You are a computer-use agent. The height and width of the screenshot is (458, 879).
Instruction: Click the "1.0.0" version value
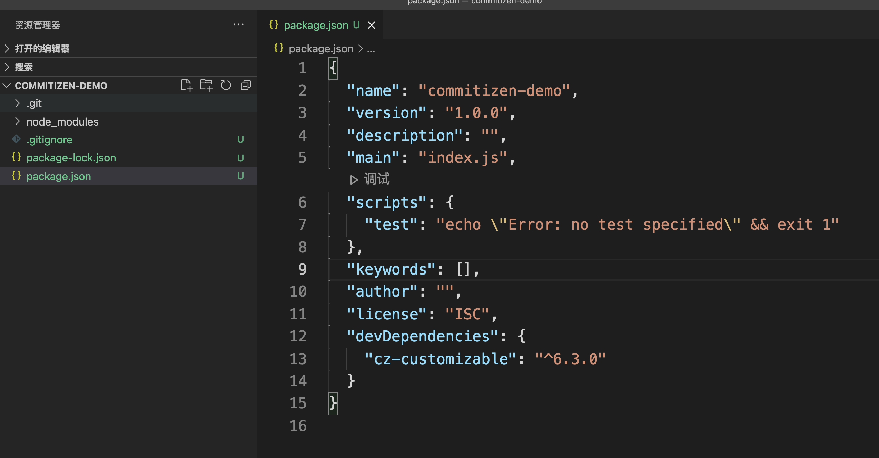(476, 113)
